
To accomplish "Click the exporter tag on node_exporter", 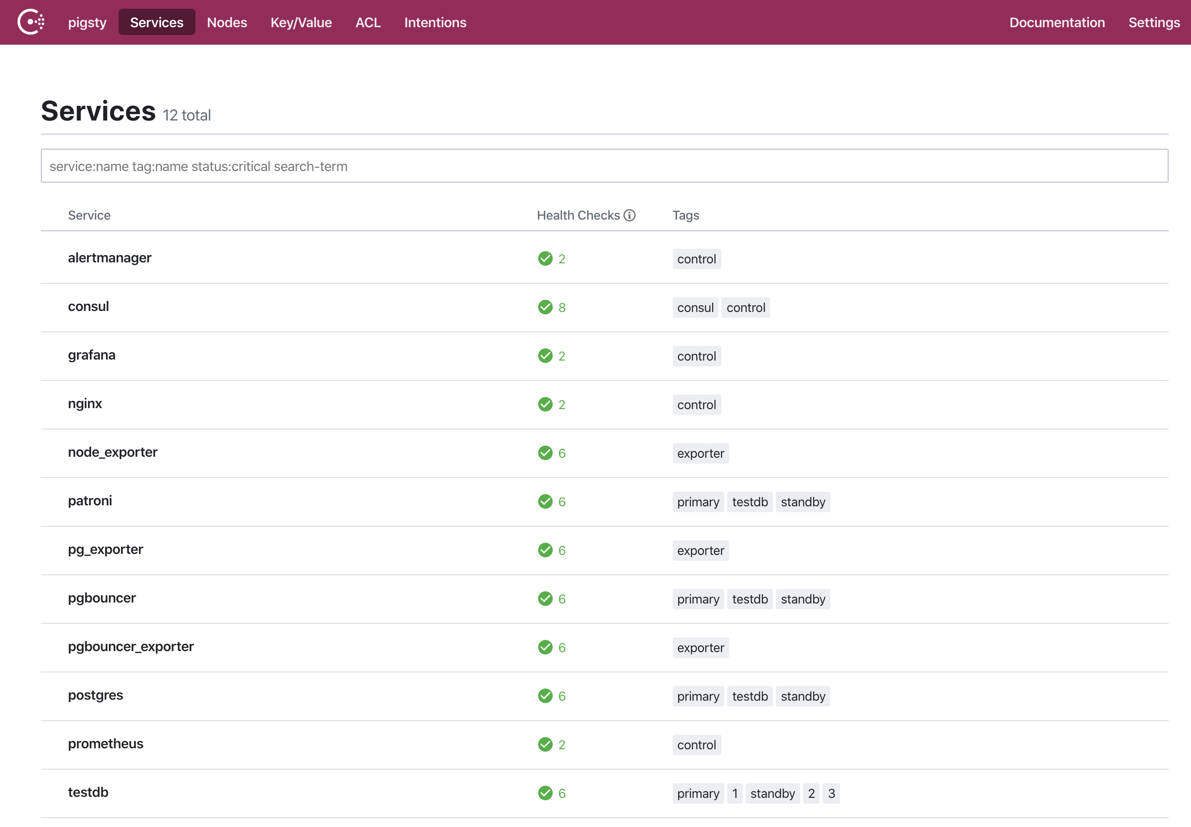I will pyautogui.click(x=700, y=453).
